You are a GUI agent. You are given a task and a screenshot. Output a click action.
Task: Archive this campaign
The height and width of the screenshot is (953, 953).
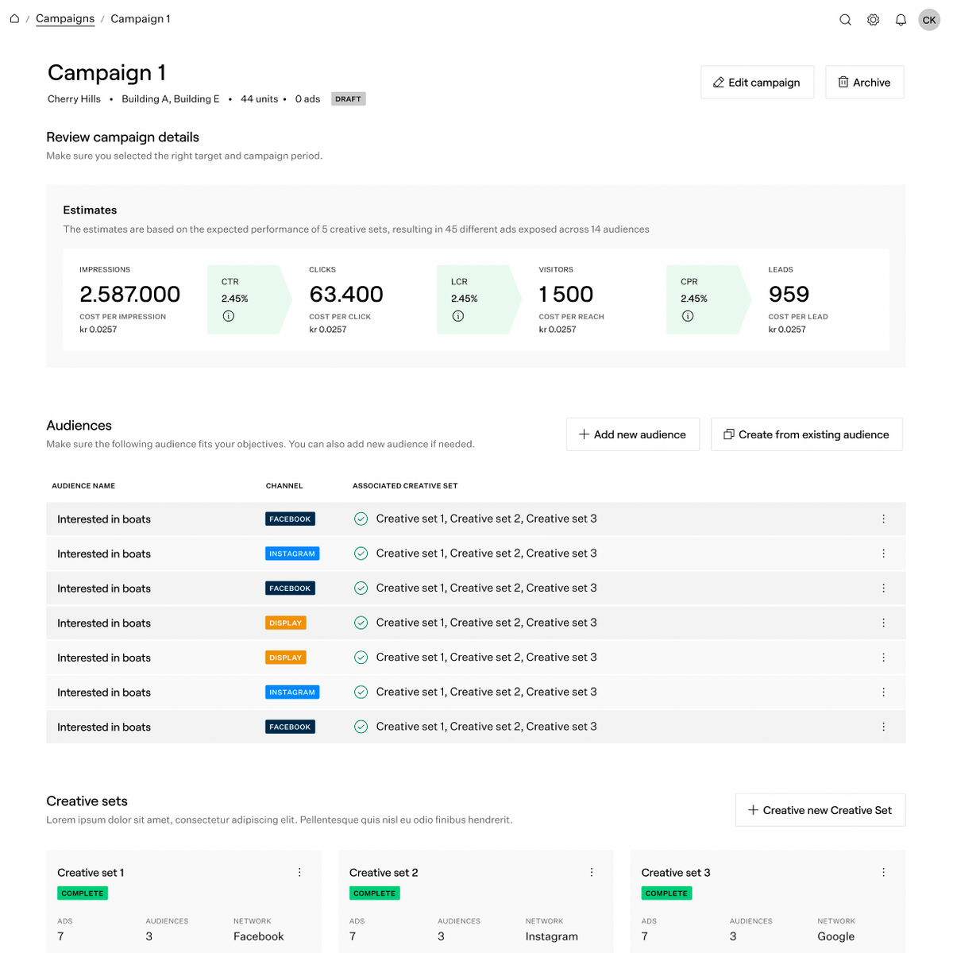[x=864, y=83]
